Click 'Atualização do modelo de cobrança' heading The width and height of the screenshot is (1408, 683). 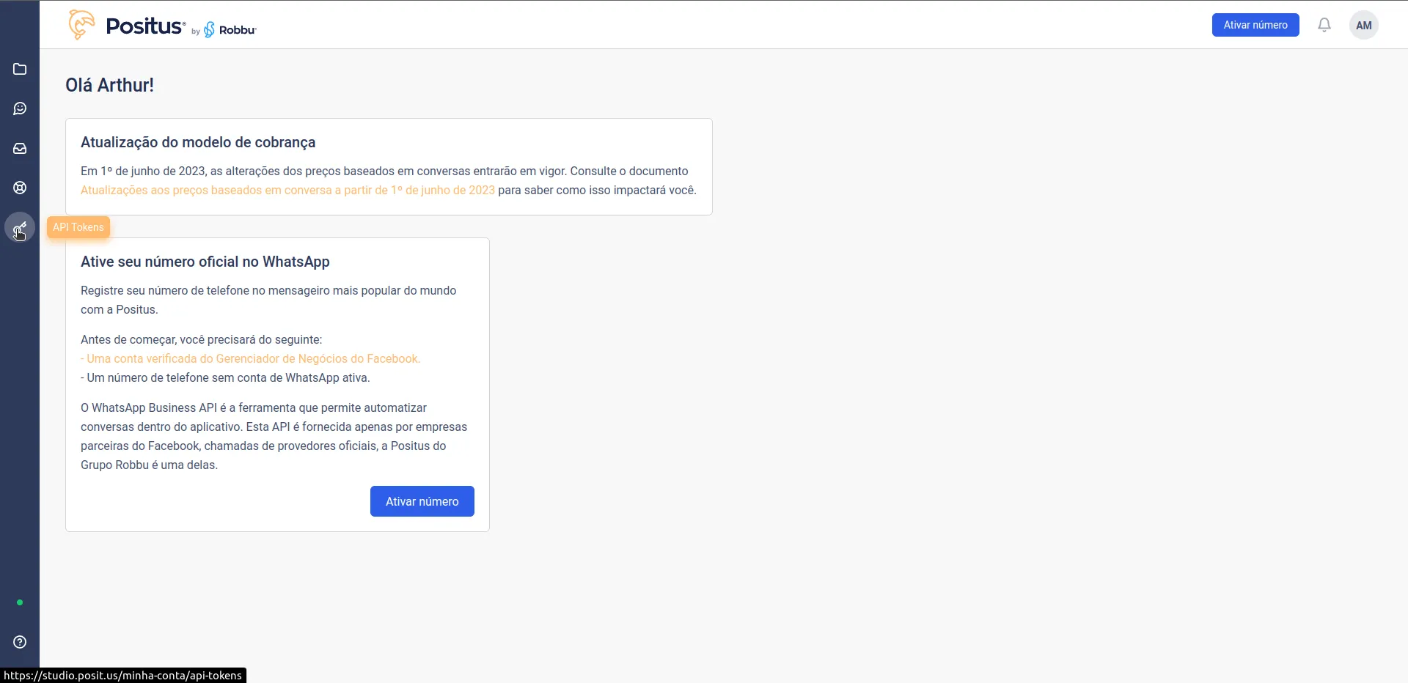click(198, 142)
